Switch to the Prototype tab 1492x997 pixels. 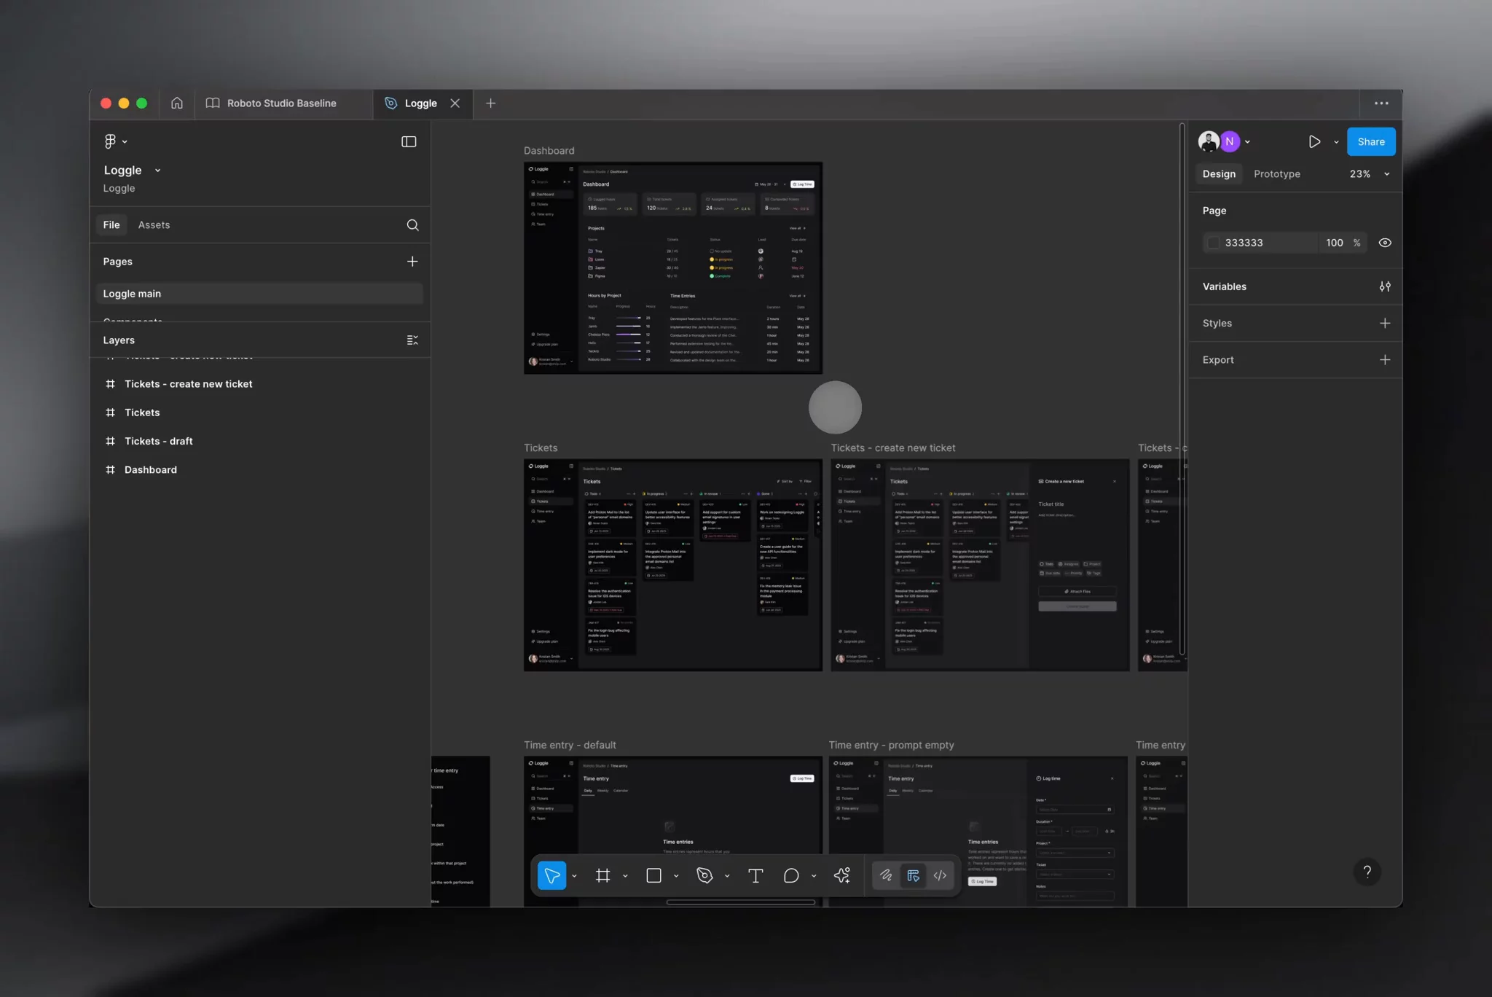[1276, 174]
